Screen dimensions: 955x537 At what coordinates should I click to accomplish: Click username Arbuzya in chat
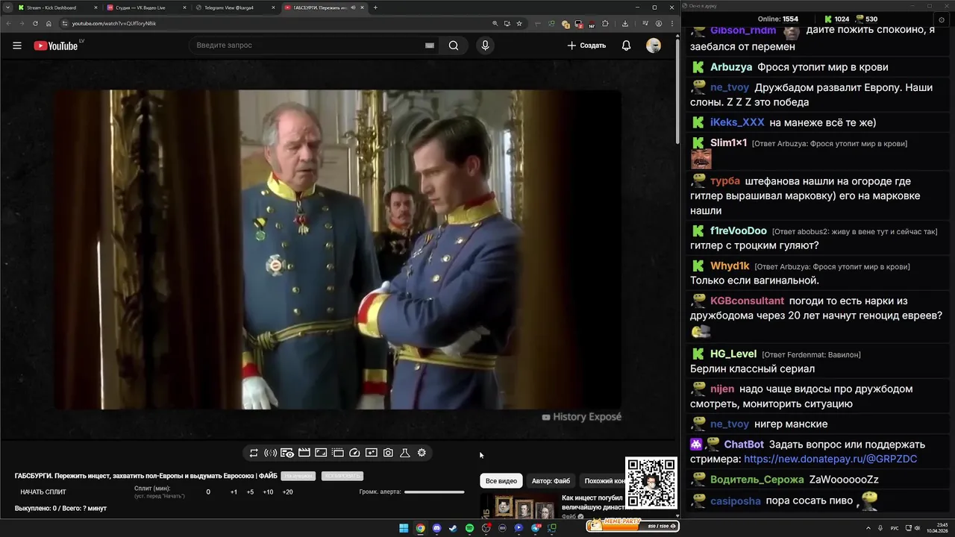731,67
